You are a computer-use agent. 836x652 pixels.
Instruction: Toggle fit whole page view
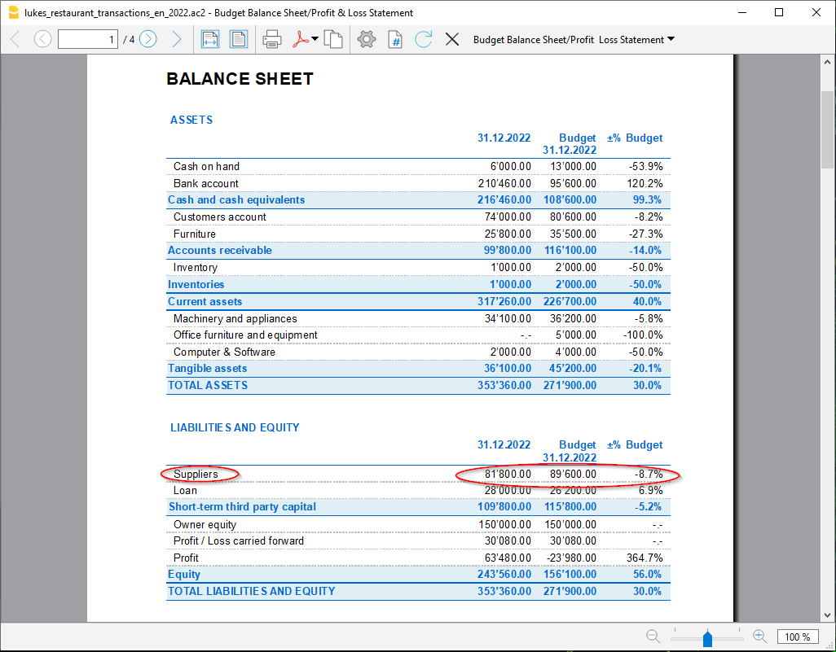coord(238,39)
